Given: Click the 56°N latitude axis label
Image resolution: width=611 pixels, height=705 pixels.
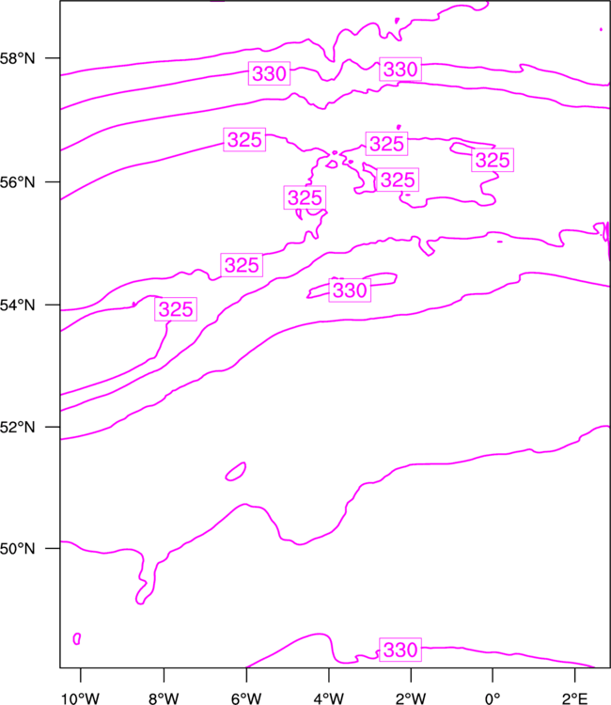Looking at the screenshot, I should tap(17, 182).
